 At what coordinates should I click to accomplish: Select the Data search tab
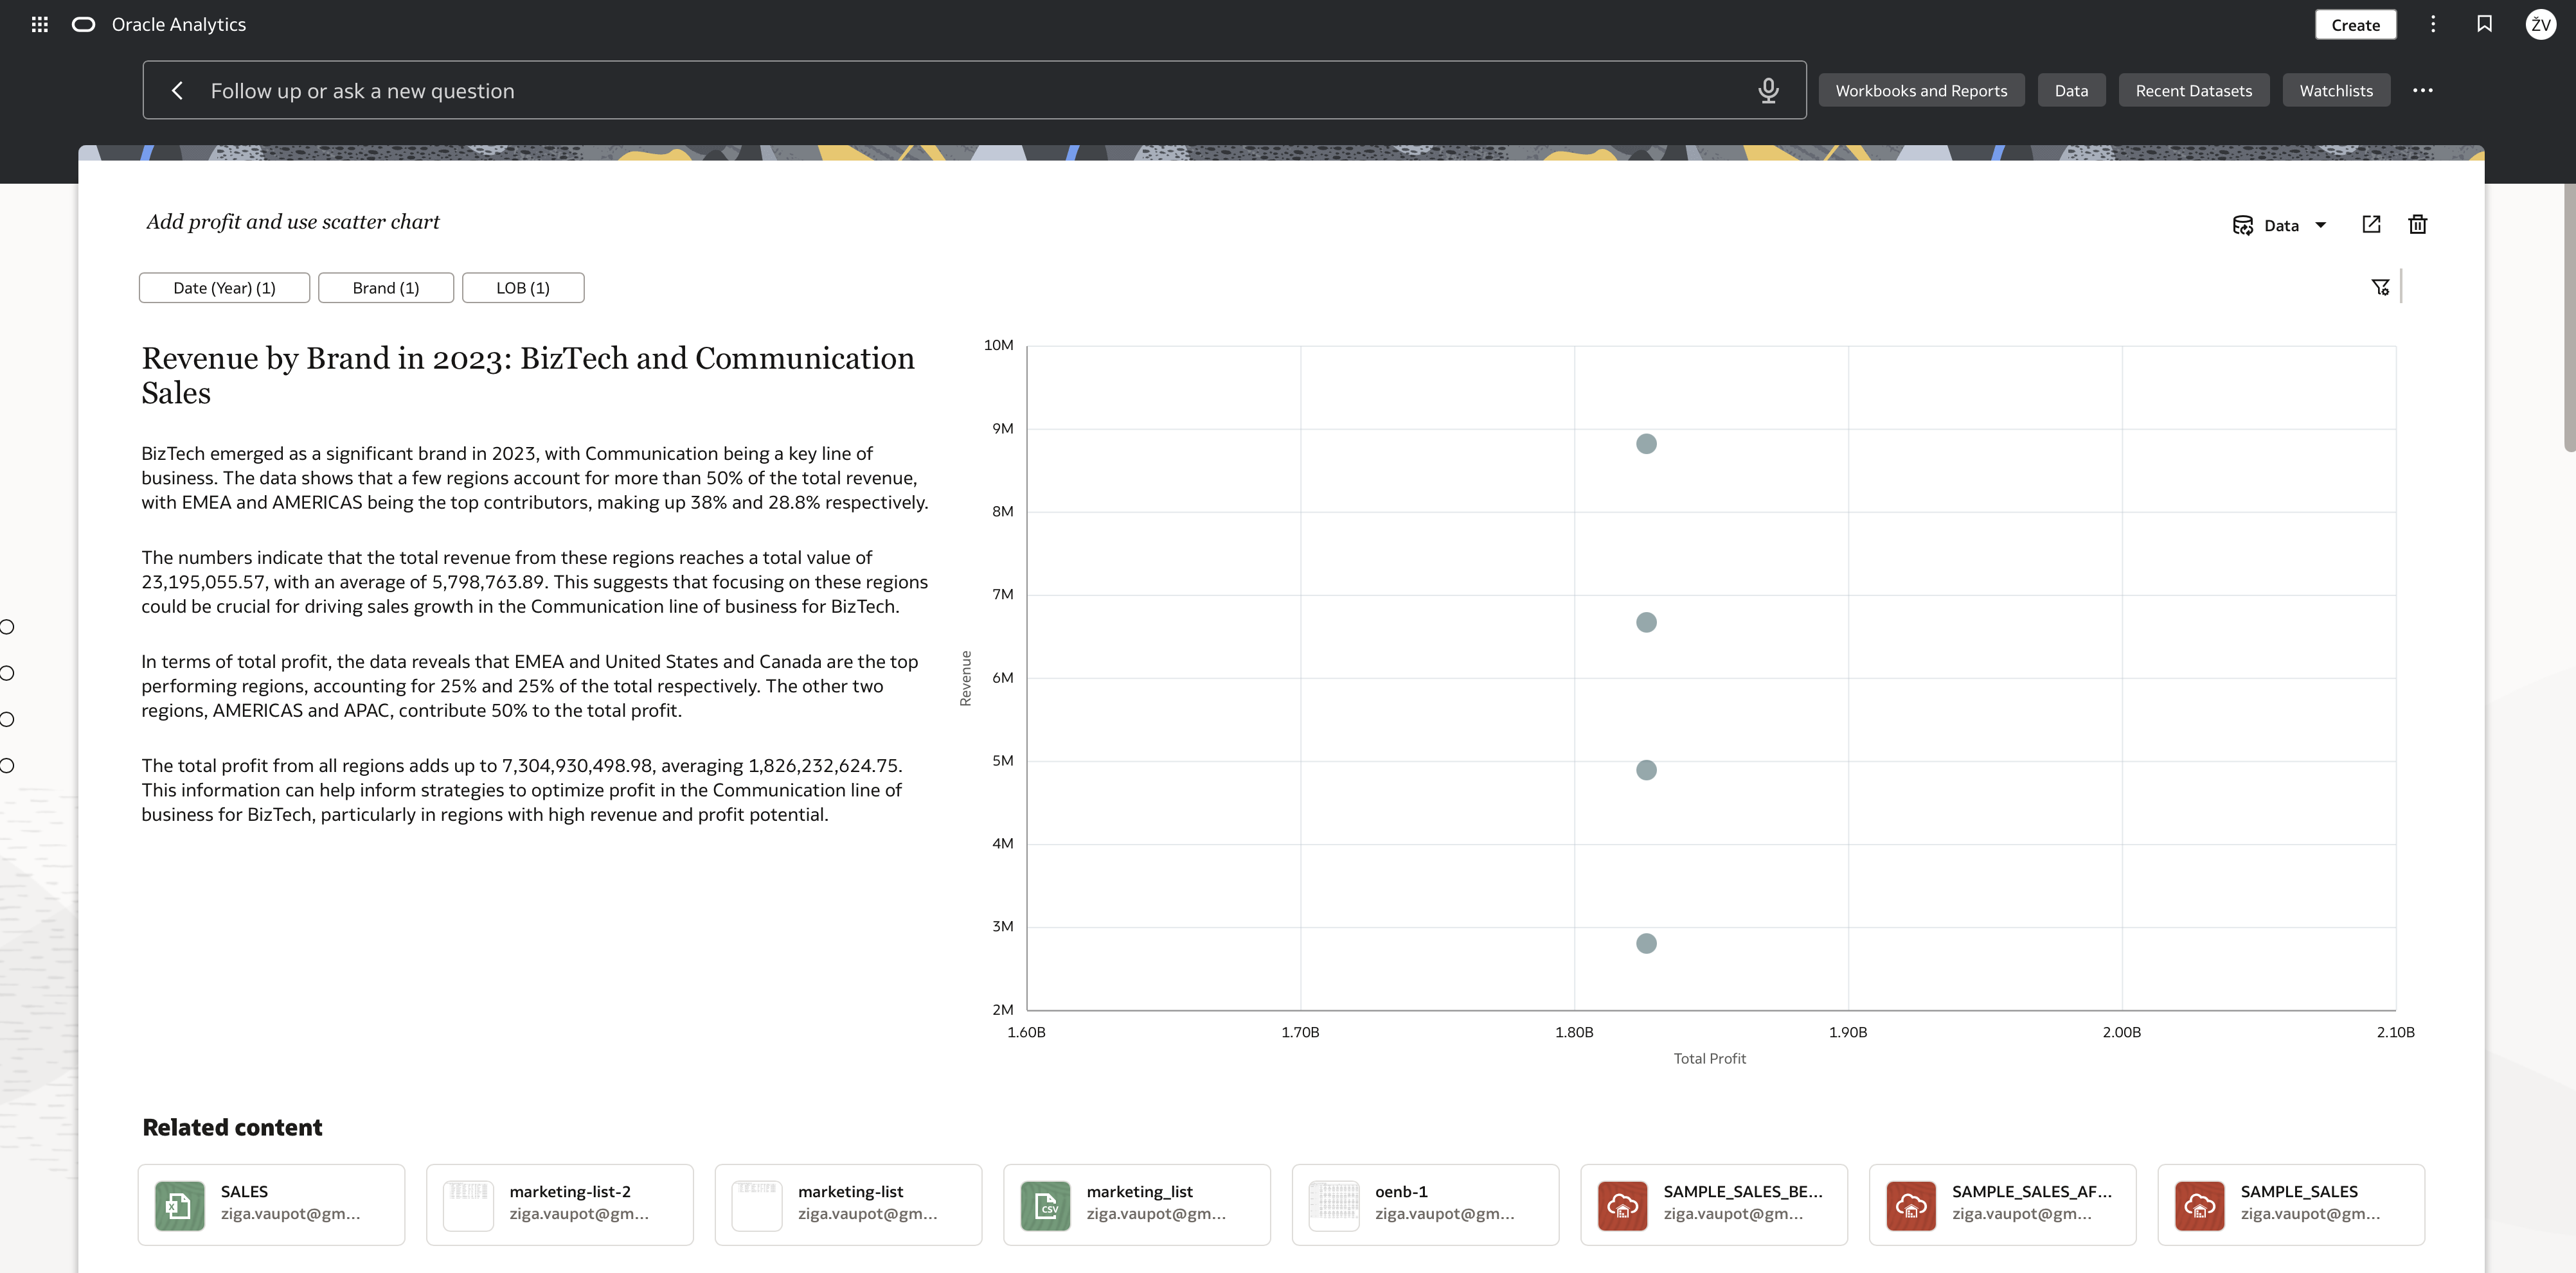coord(2071,90)
